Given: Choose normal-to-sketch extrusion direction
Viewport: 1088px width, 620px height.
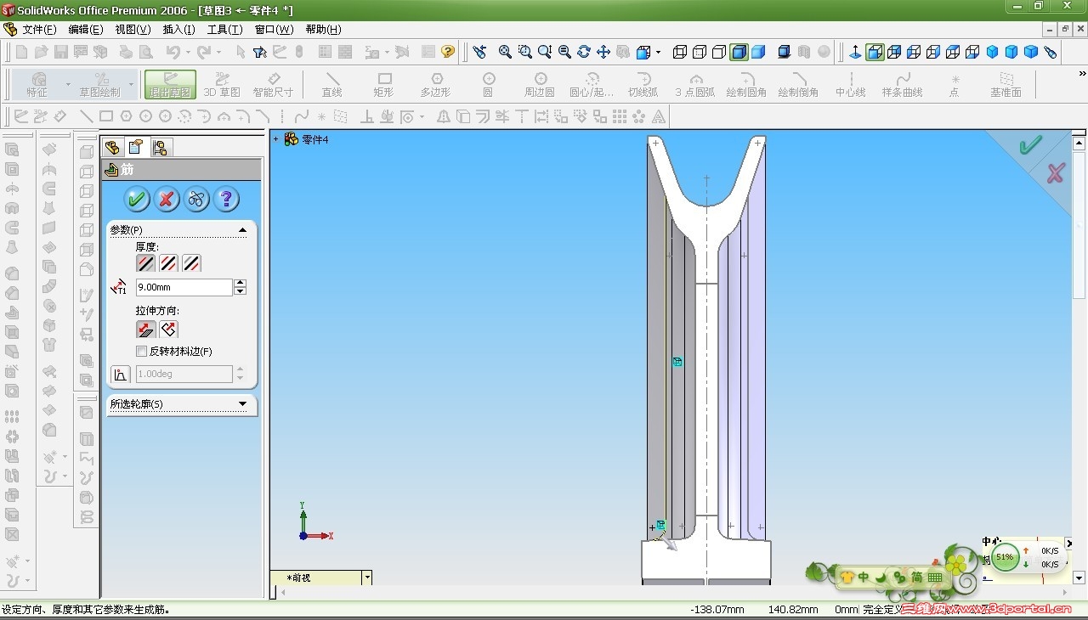Looking at the screenshot, I should (x=168, y=330).
